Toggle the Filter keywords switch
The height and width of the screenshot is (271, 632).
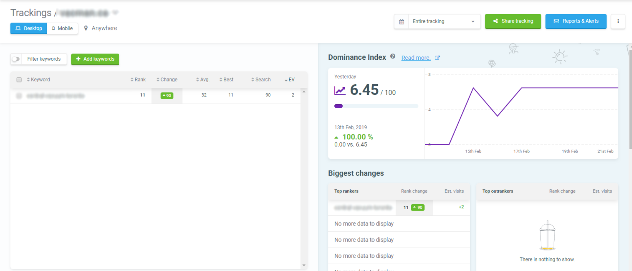[16, 59]
